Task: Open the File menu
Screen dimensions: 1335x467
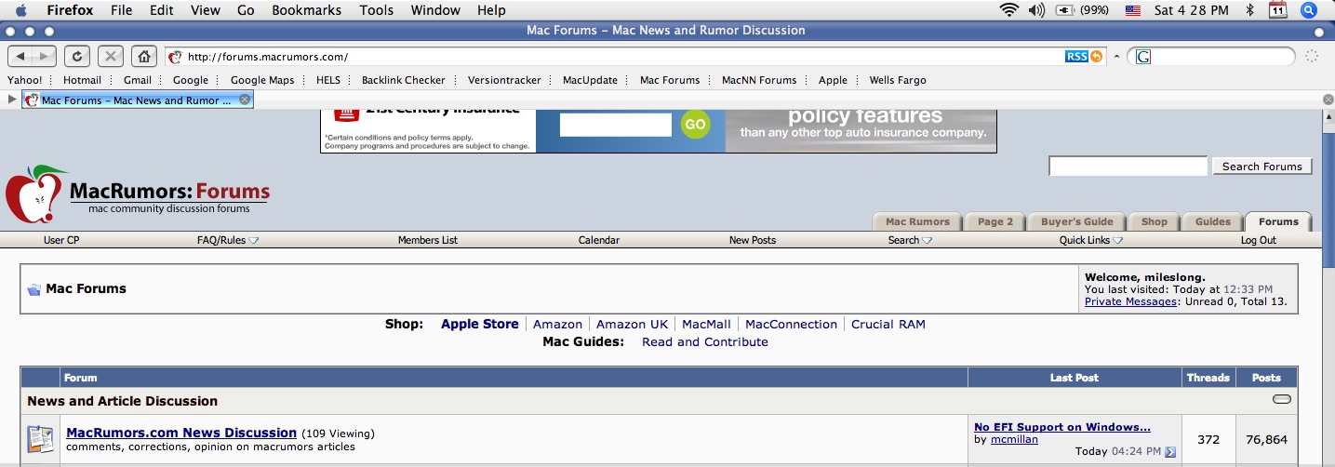Action: coord(121,10)
